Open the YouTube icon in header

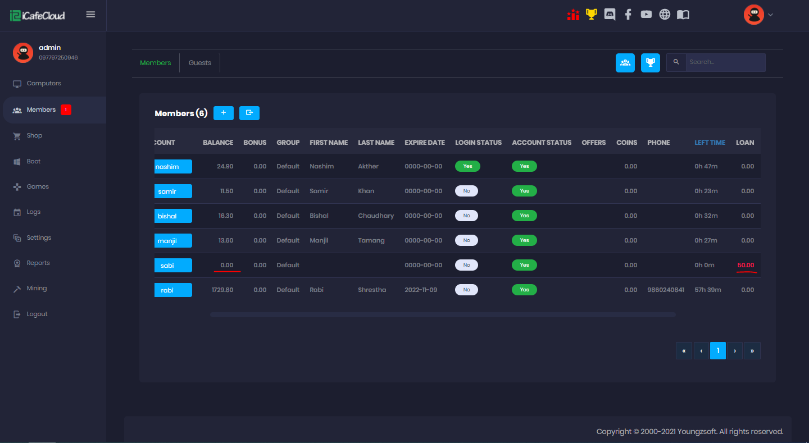coord(646,15)
